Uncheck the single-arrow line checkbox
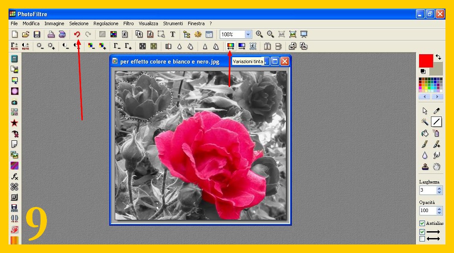This screenshot has height=253, width=454. coord(422,232)
